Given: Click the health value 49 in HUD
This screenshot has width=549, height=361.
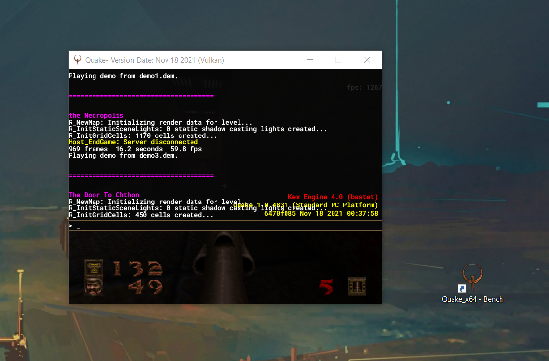Looking at the screenshot, I should [145, 287].
